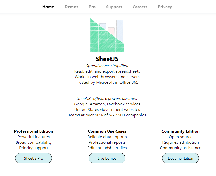
Task: Click the 'Broad compatibility' line
Action: 34,142
